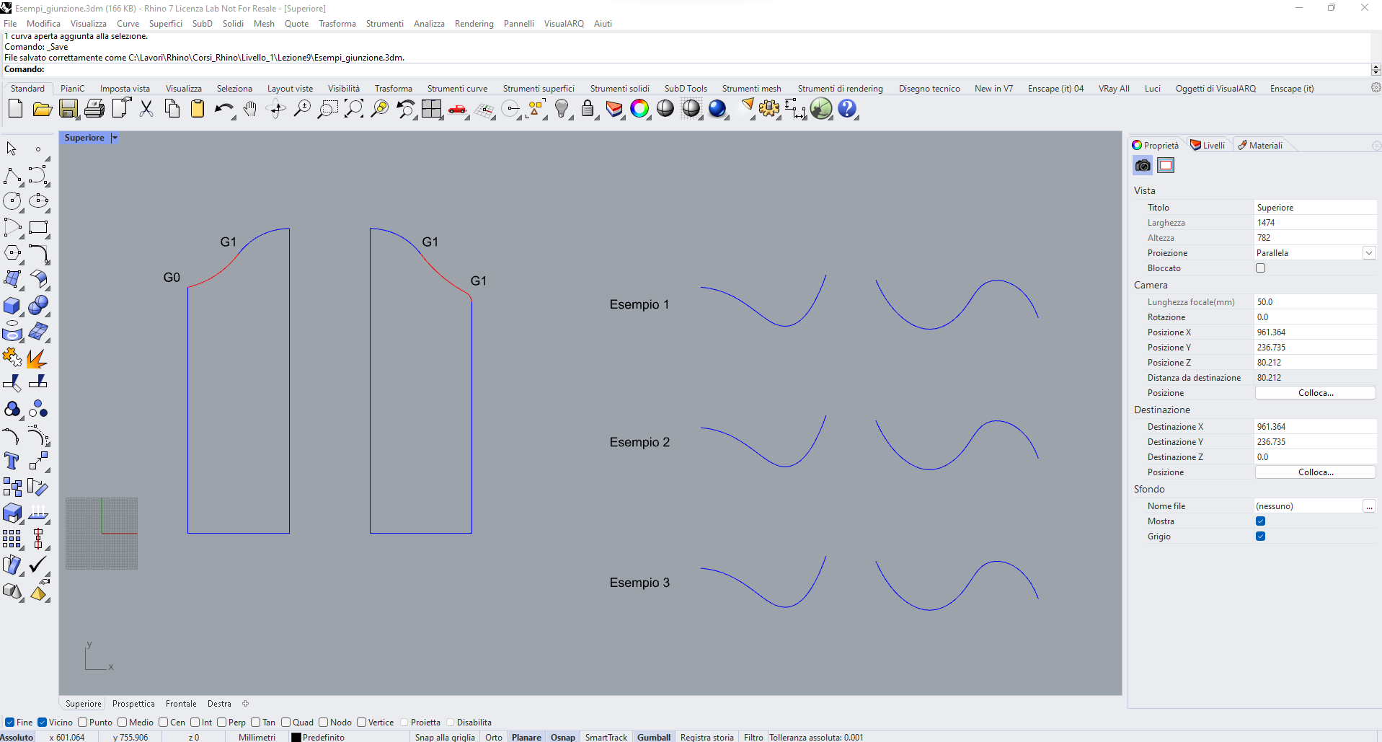Click the Destinazione Posizione Colloca button

click(1316, 472)
